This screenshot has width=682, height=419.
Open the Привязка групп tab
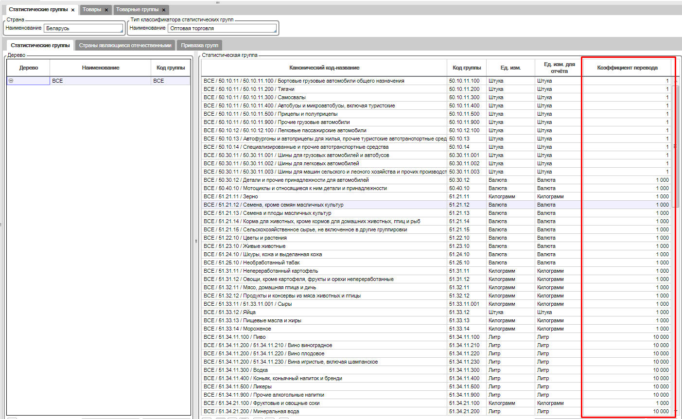[199, 45]
